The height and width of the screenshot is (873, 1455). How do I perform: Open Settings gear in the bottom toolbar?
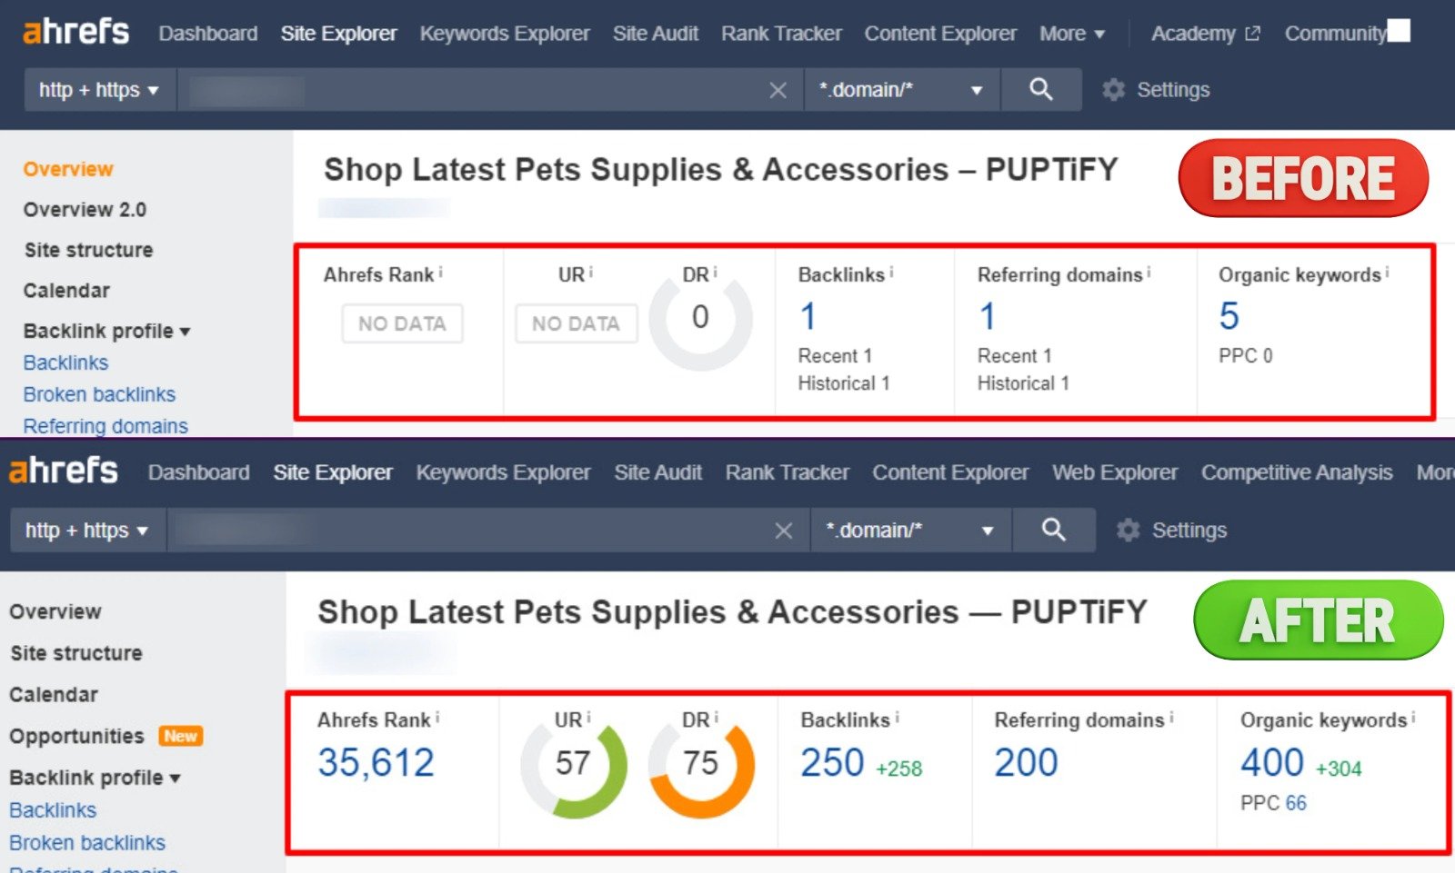point(1128,531)
